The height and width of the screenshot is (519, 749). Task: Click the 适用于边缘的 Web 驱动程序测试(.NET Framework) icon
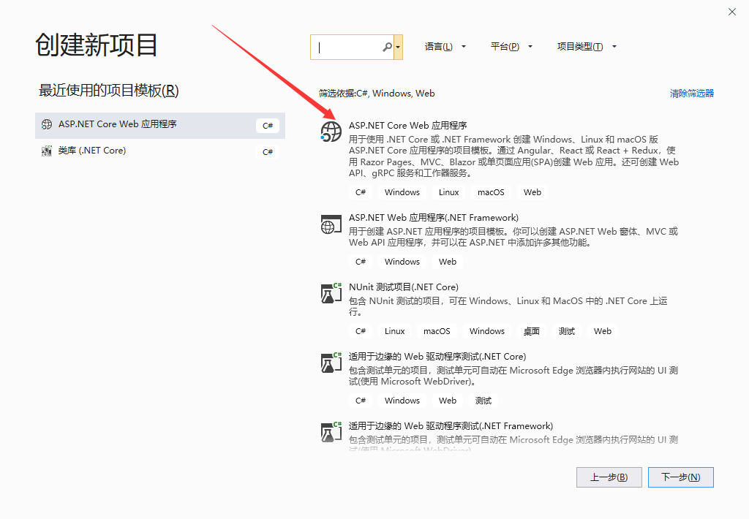(331, 431)
